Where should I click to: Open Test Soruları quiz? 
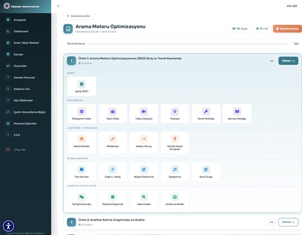tap(82, 171)
